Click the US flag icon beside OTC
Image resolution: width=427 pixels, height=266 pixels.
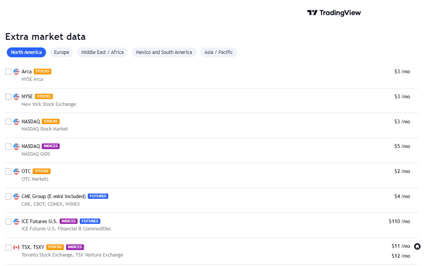pos(16,172)
